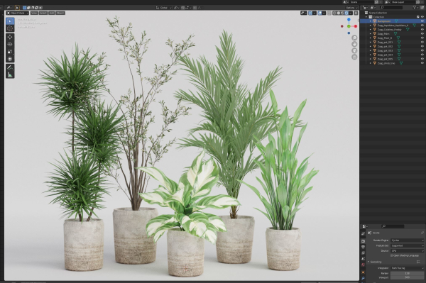Hide the Zigg_Palm object via eye icon
This screenshot has height=283, width=426.
click(x=422, y=33)
